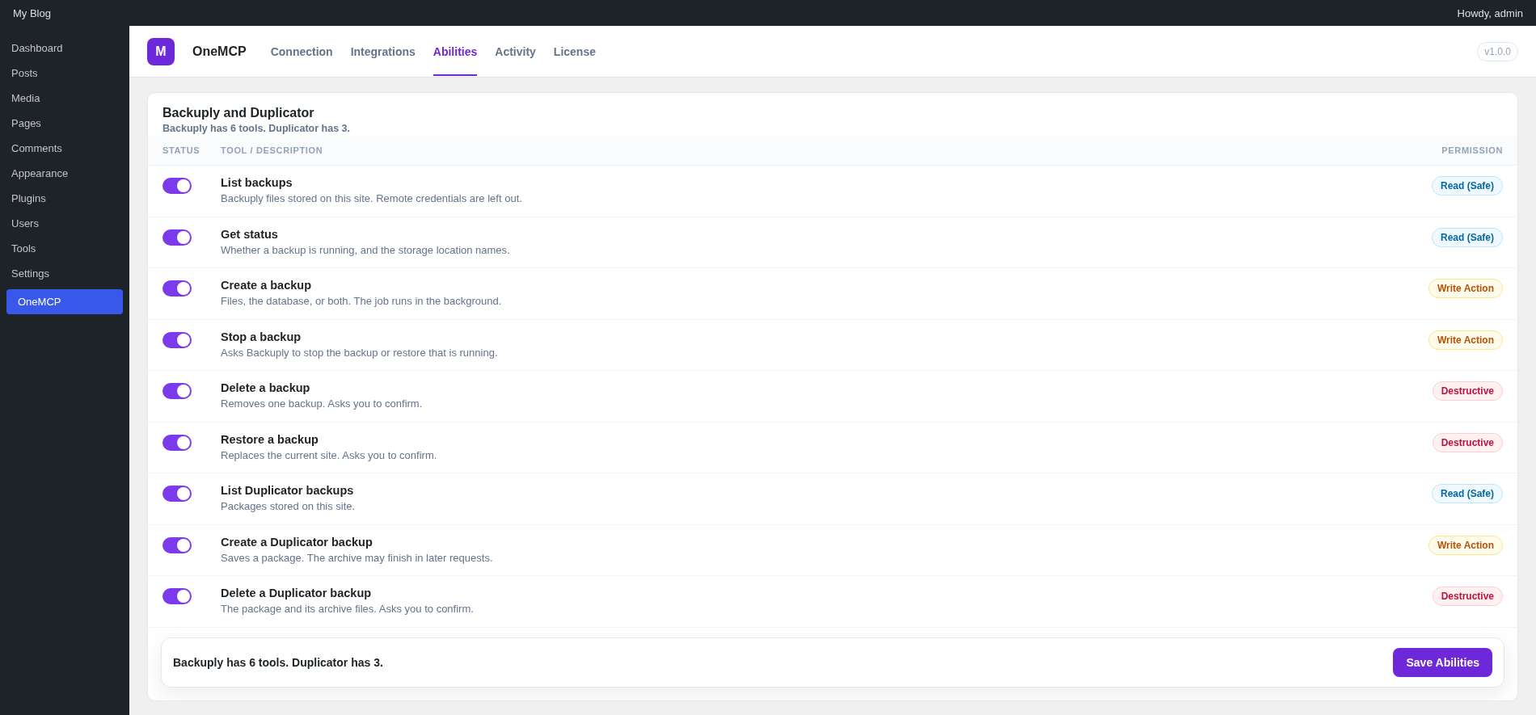This screenshot has height=715, width=1536.
Task: Click the OneMCP purple M logo icon
Action: (x=161, y=52)
